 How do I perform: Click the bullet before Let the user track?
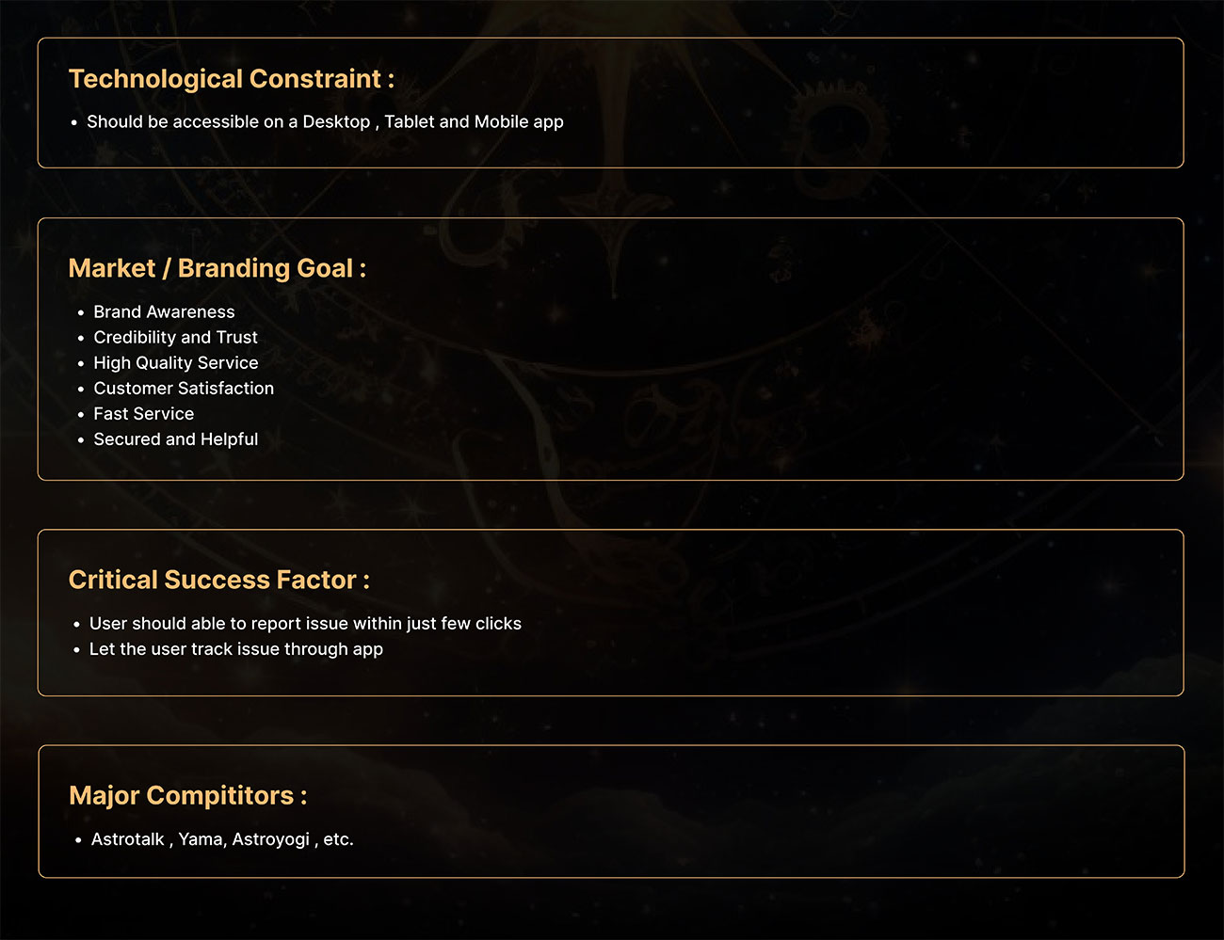pyautogui.click(x=77, y=650)
